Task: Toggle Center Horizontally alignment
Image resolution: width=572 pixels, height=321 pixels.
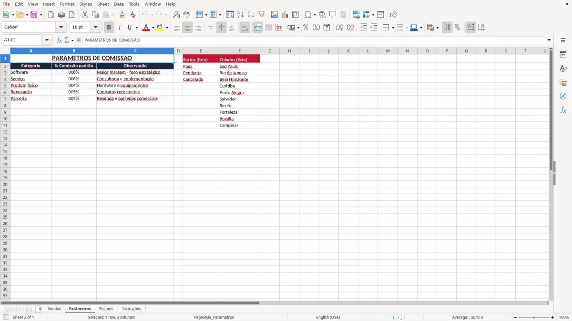Action: click(187, 28)
